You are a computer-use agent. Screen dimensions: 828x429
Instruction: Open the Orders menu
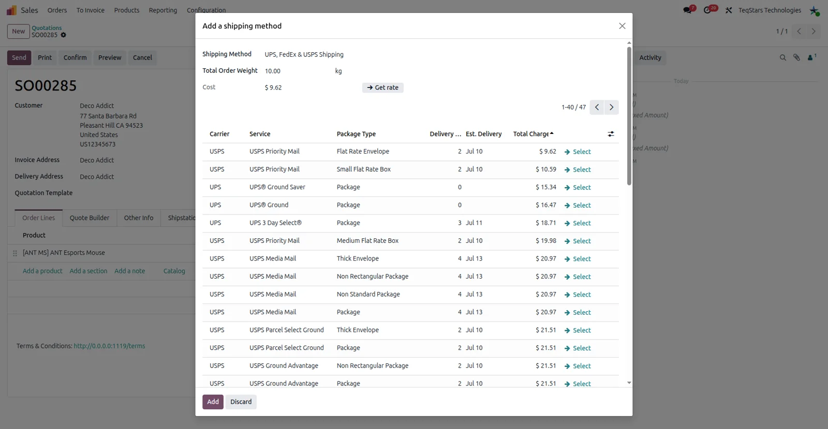tap(57, 10)
